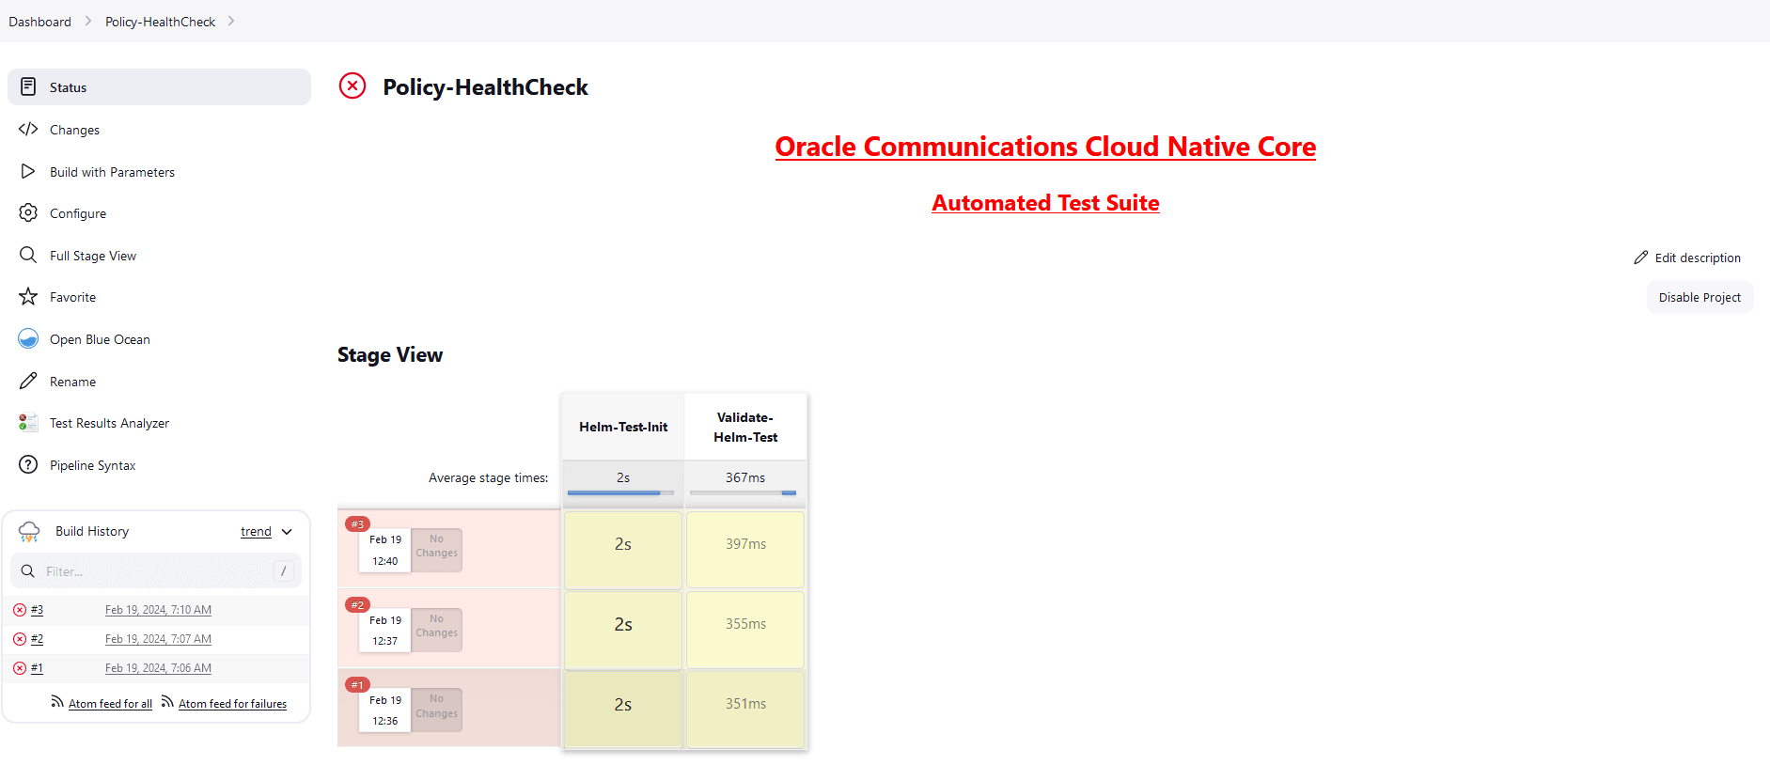Click the Status document icon in sidebar

tap(28, 86)
